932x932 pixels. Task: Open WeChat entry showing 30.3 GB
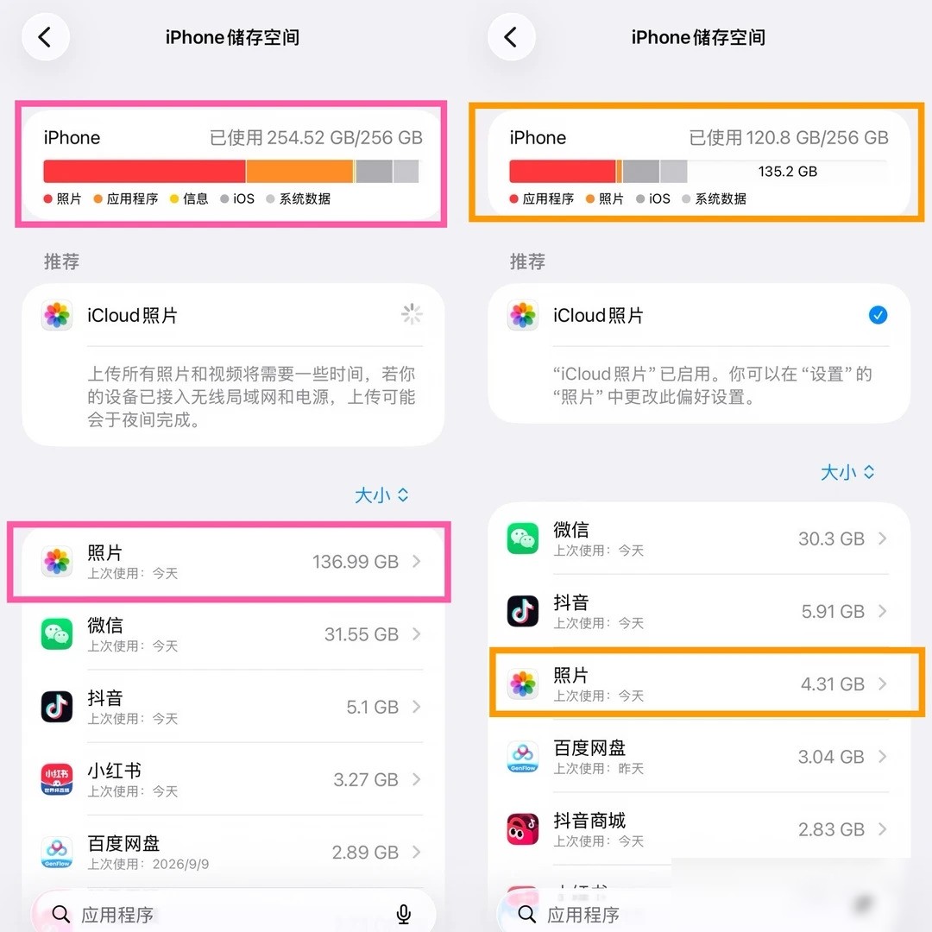click(x=698, y=538)
